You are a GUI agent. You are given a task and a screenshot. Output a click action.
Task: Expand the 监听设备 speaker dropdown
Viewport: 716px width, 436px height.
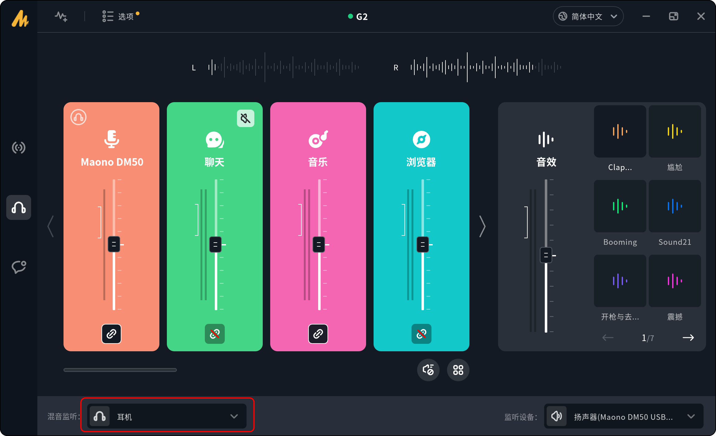click(624, 416)
